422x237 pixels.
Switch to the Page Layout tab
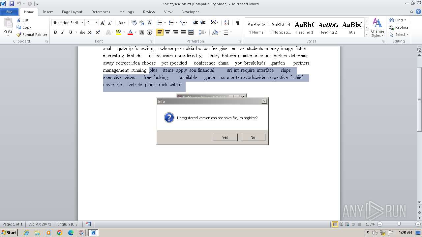coord(72,12)
